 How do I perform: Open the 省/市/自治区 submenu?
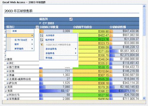tap(20, 40)
